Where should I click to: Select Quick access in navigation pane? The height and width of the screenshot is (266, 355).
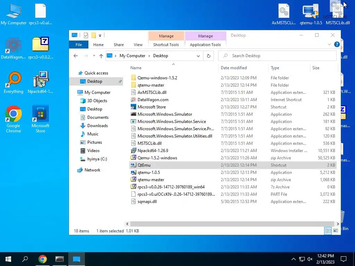pos(96,73)
